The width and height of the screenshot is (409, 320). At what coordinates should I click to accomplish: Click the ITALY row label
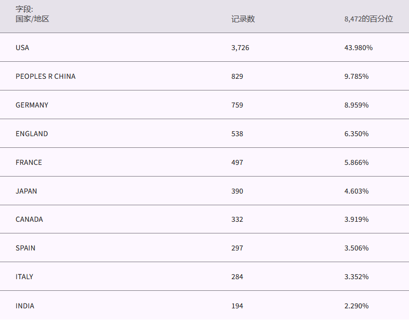(x=24, y=277)
